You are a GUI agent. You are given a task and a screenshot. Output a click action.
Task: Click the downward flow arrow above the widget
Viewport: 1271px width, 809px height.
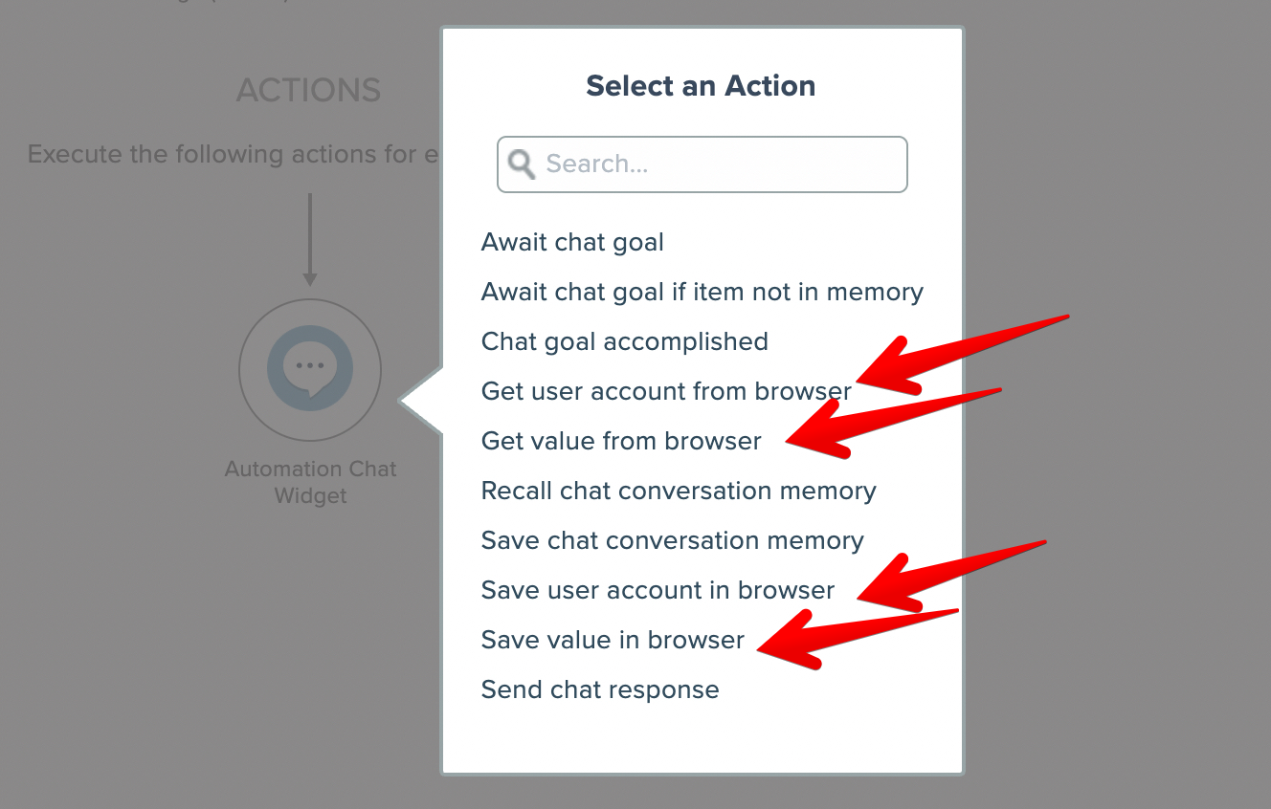click(x=310, y=239)
